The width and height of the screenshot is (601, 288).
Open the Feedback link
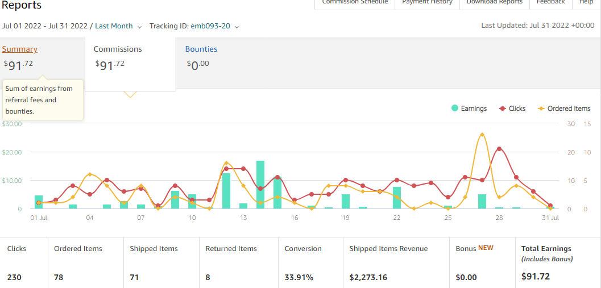tap(550, 2)
